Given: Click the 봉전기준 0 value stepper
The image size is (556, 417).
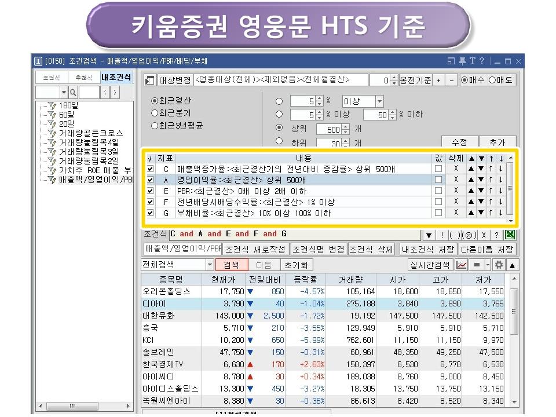Looking at the screenshot, I should tap(394, 81).
